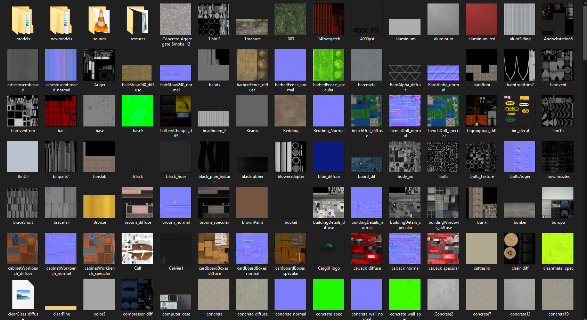
Task: Select the Cargill_logo texture
Action: [328, 248]
